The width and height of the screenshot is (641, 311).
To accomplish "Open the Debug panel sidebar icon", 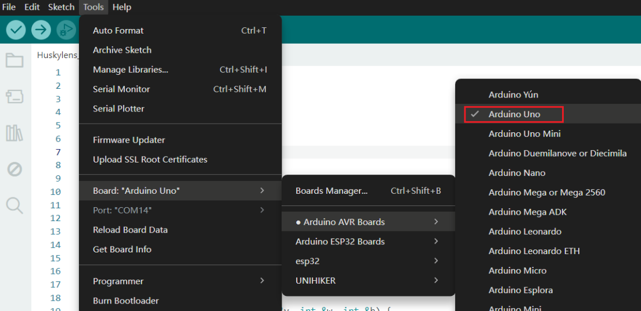I will pyautogui.click(x=15, y=169).
